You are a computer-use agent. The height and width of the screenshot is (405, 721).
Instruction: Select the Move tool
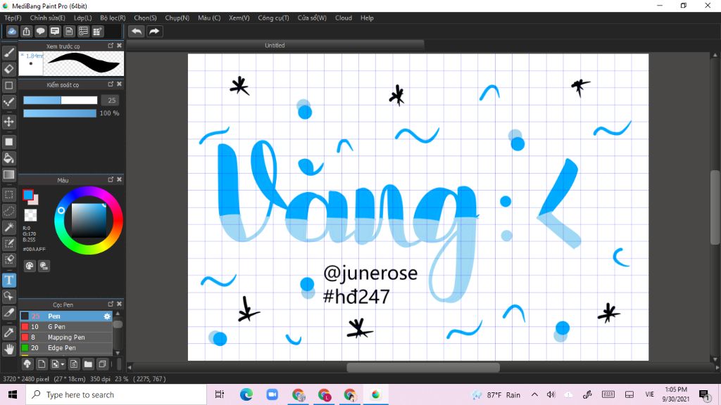[8, 122]
